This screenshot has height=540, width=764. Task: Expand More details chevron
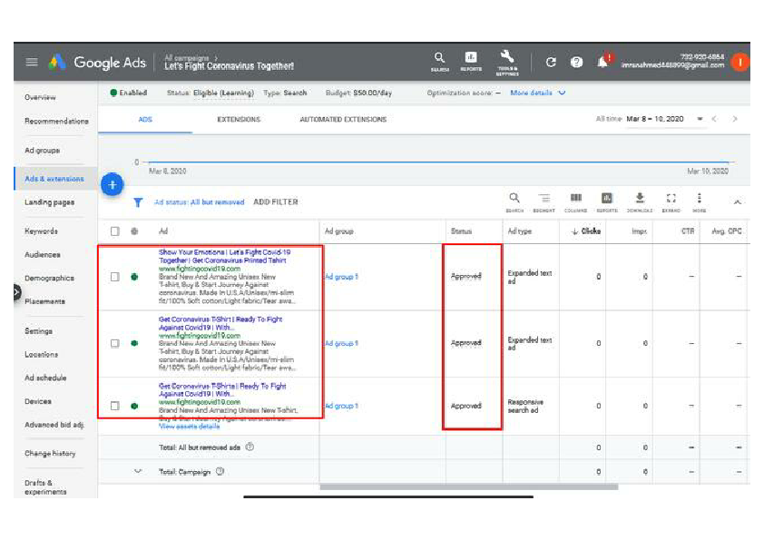(x=562, y=93)
